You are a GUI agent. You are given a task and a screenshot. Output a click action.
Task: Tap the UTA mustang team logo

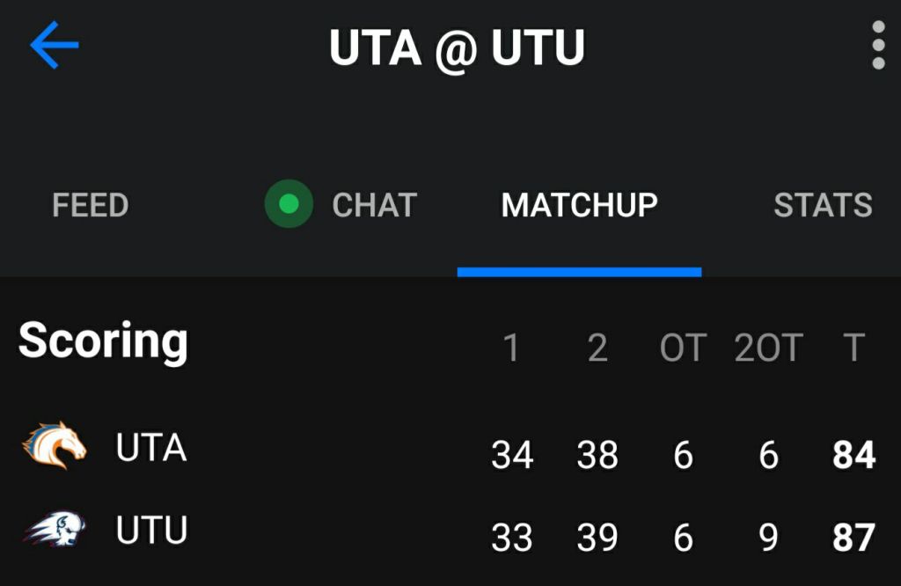coord(55,445)
